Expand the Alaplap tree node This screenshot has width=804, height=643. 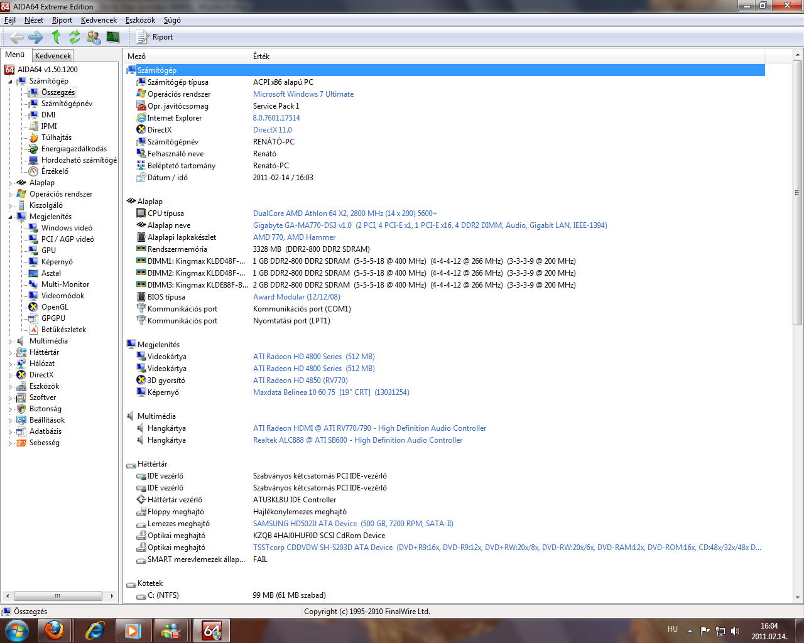click(x=10, y=183)
